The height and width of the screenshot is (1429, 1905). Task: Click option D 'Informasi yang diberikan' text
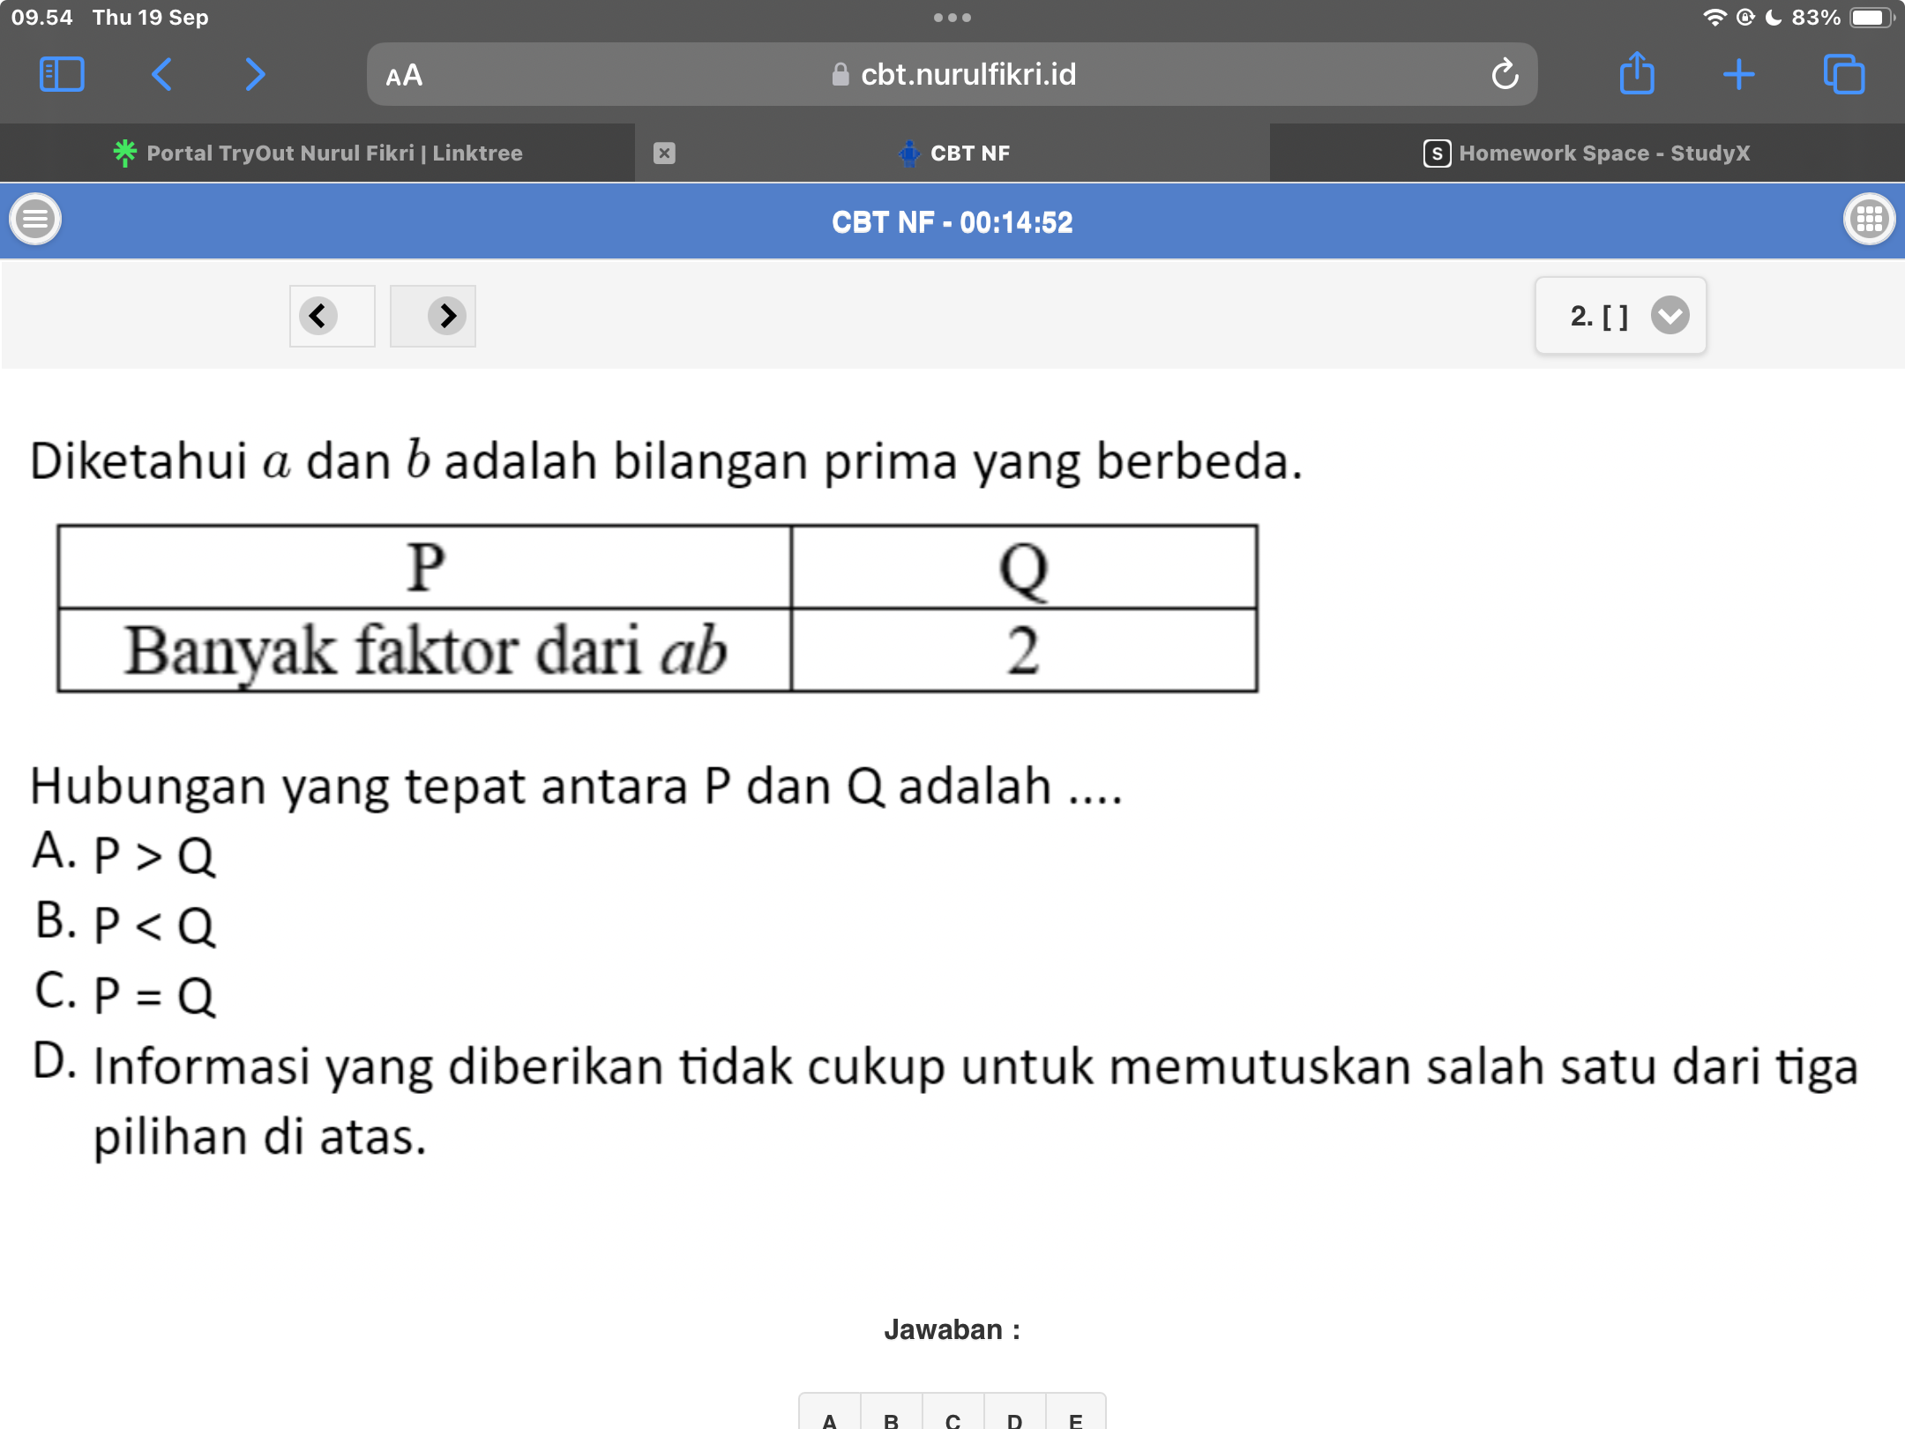(x=975, y=1101)
